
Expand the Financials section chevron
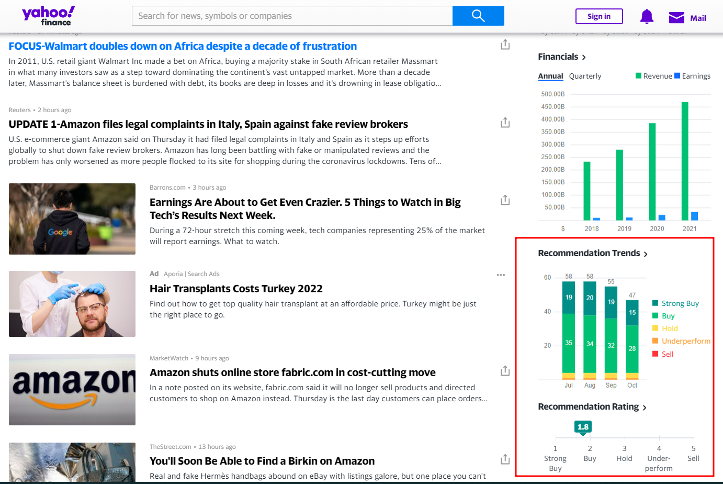click(x=584, y=57)
